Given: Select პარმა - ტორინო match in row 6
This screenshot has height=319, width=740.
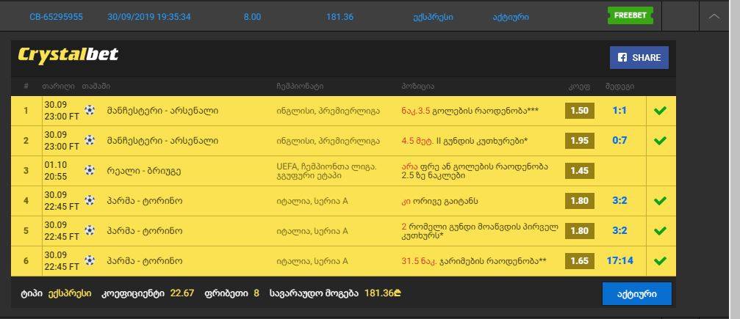Looking at the screenshot, I should [145, 261].
